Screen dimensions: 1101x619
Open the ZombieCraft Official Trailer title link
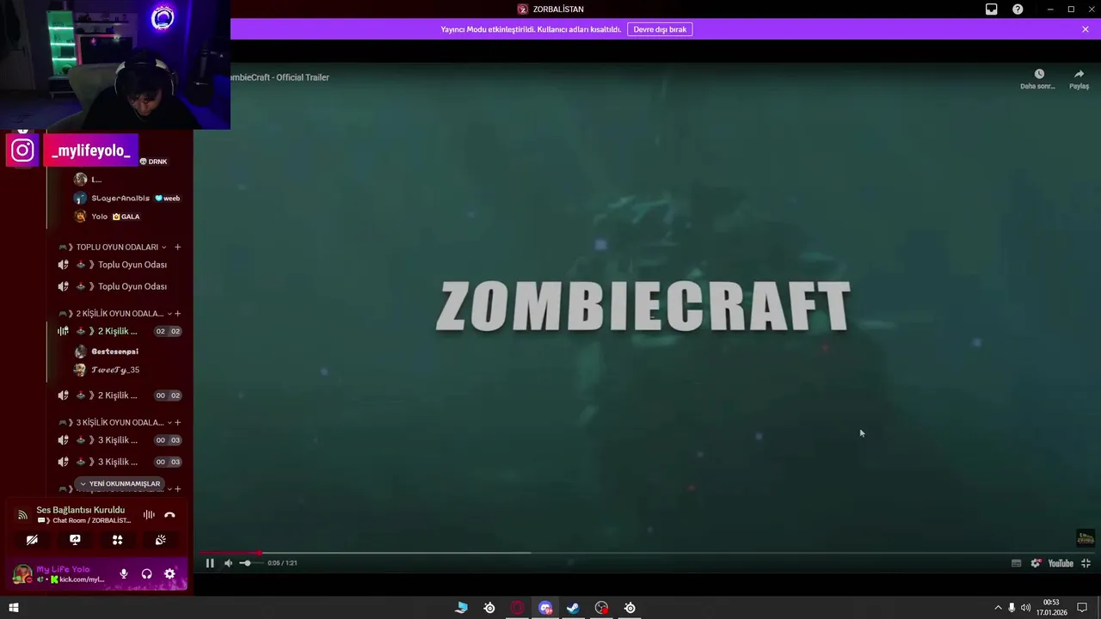click(279, 77)
